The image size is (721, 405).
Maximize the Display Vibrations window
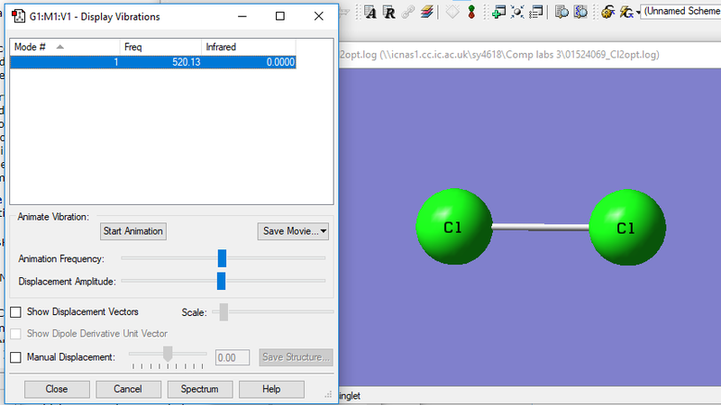[280, 16]
